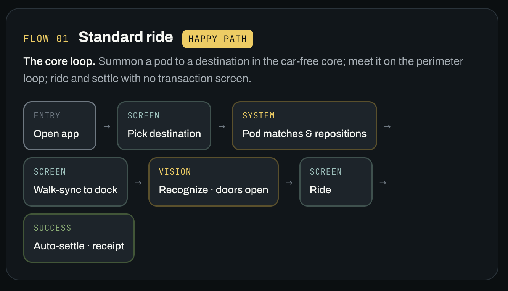508x291 pixels.
Task: Click arrow between Walk-sync and Recognize nodes
Action: coord(138,183)
